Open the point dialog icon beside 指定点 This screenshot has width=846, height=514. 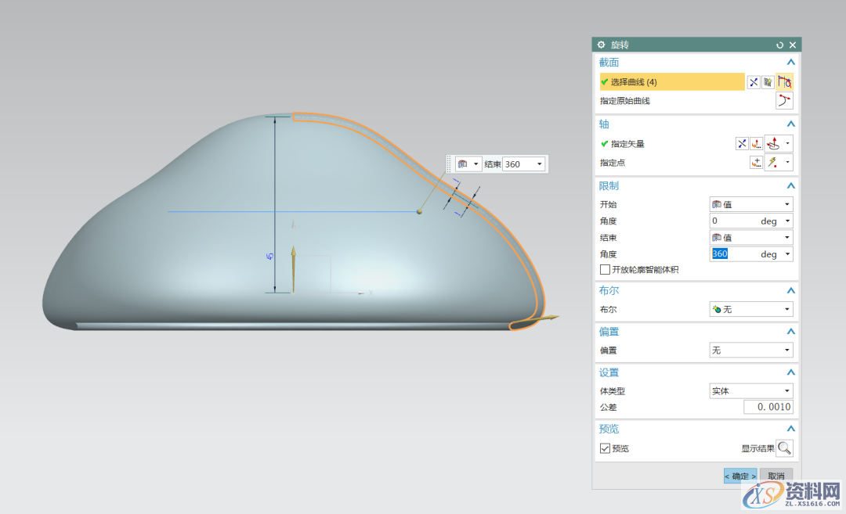pyautogui.click(x=756, y=163)
